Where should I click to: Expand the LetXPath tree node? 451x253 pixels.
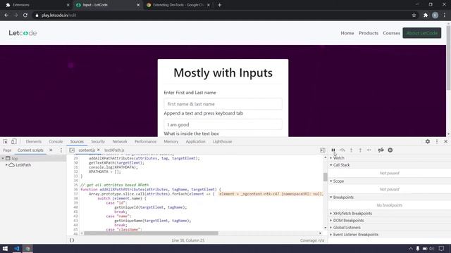[6, 165]
